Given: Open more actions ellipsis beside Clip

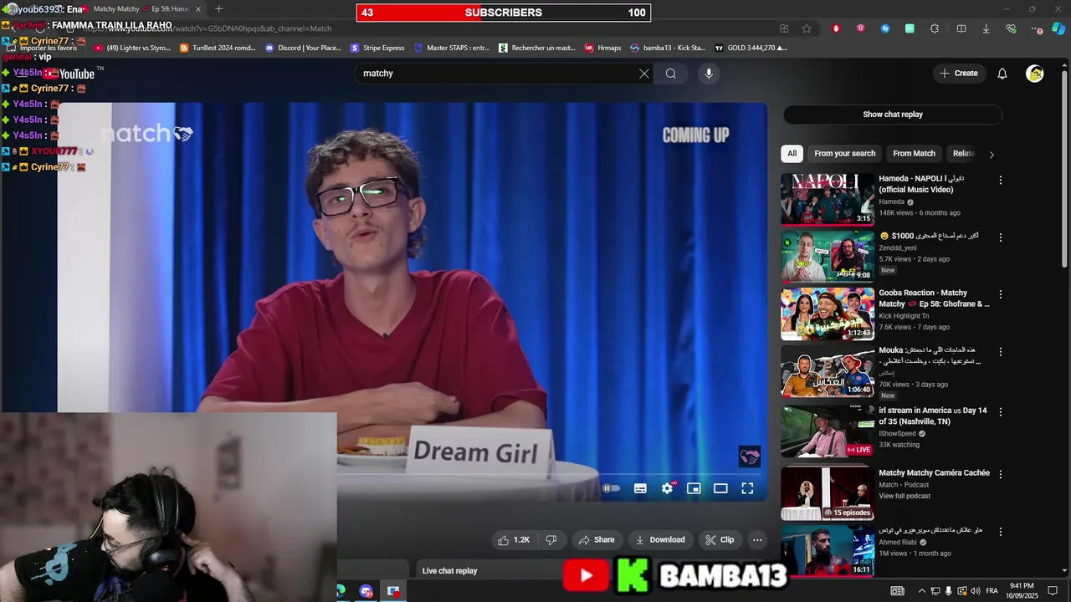Looking at the screenshot, I should point(757,540).
